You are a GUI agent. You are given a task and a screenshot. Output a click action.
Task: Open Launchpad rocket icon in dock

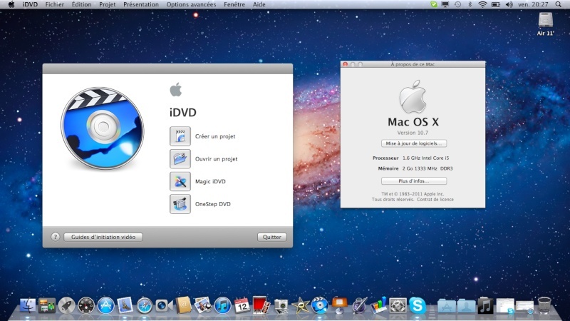click(66, 305)
